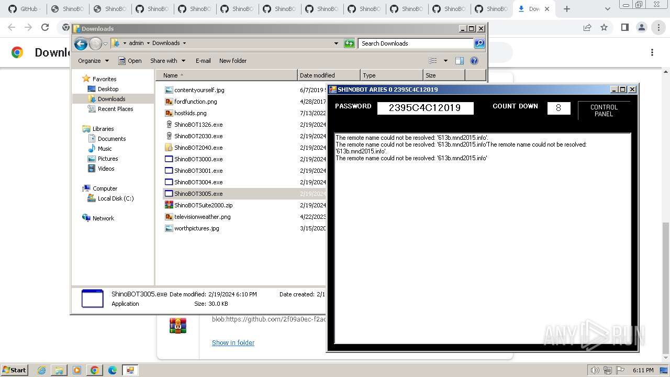Open the Chrome three-dot main menu

658,27
